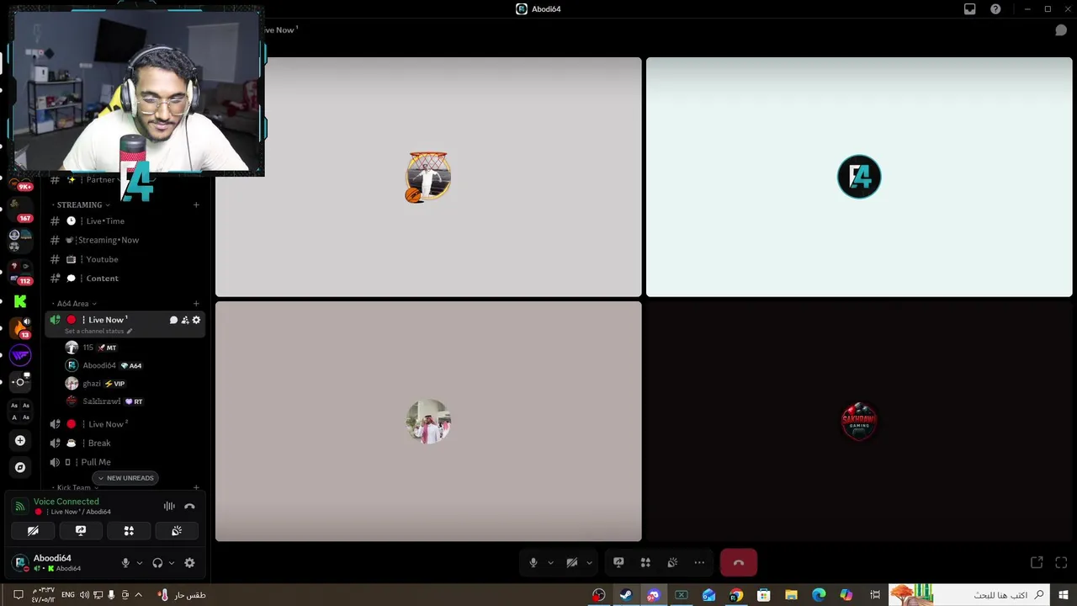The width and height of the screenshot is (1077, 606).
Task: Join the Pull Me voice channel
Action: pos(125,461)
